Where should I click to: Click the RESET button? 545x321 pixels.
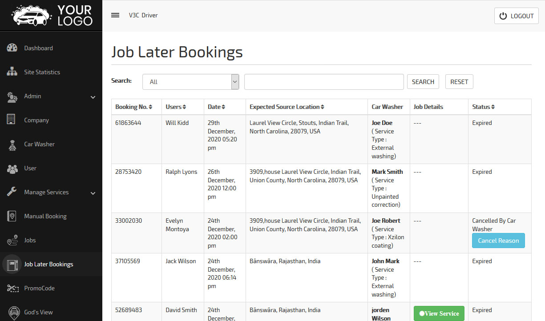[x=459, y=82]
